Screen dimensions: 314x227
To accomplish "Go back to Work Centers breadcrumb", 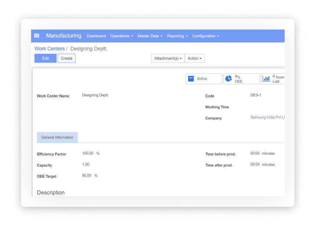I will tap(50, 49).
